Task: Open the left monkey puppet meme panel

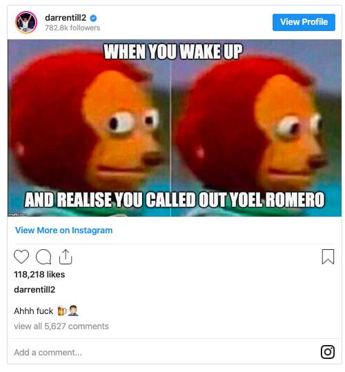Action: 89,128
